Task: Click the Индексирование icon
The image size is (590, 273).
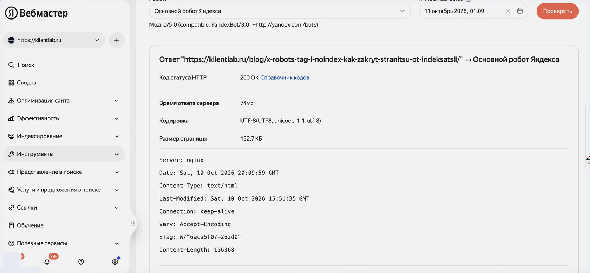Action: click(x=11, y=136)
